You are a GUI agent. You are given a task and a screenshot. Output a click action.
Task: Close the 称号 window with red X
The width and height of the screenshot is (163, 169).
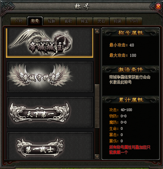click(x=158, y=7)
